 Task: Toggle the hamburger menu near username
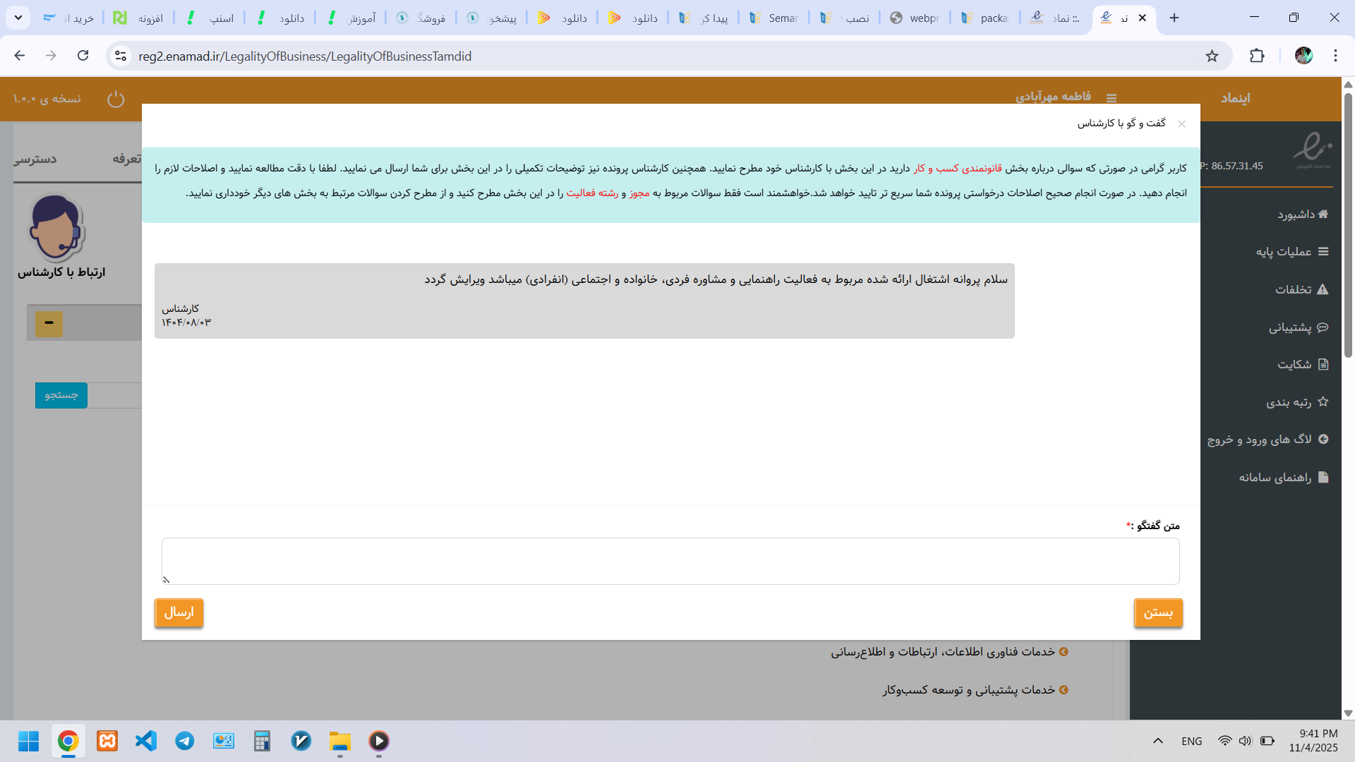pos(1112,98)
